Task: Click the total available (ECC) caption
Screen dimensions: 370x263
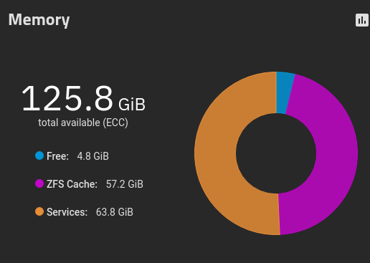Action: 83,123
